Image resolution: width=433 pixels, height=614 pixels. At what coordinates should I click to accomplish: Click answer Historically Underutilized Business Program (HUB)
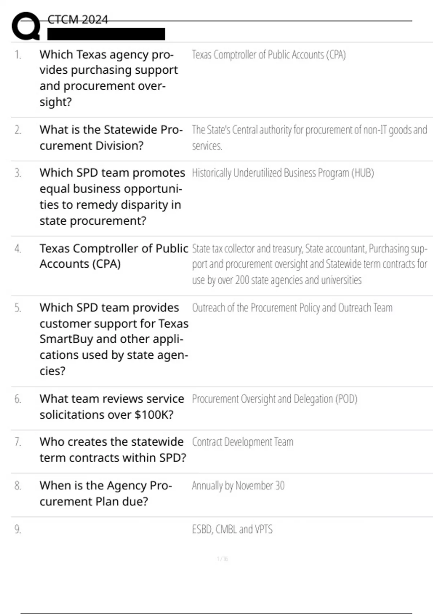click(x=283, y=173)
